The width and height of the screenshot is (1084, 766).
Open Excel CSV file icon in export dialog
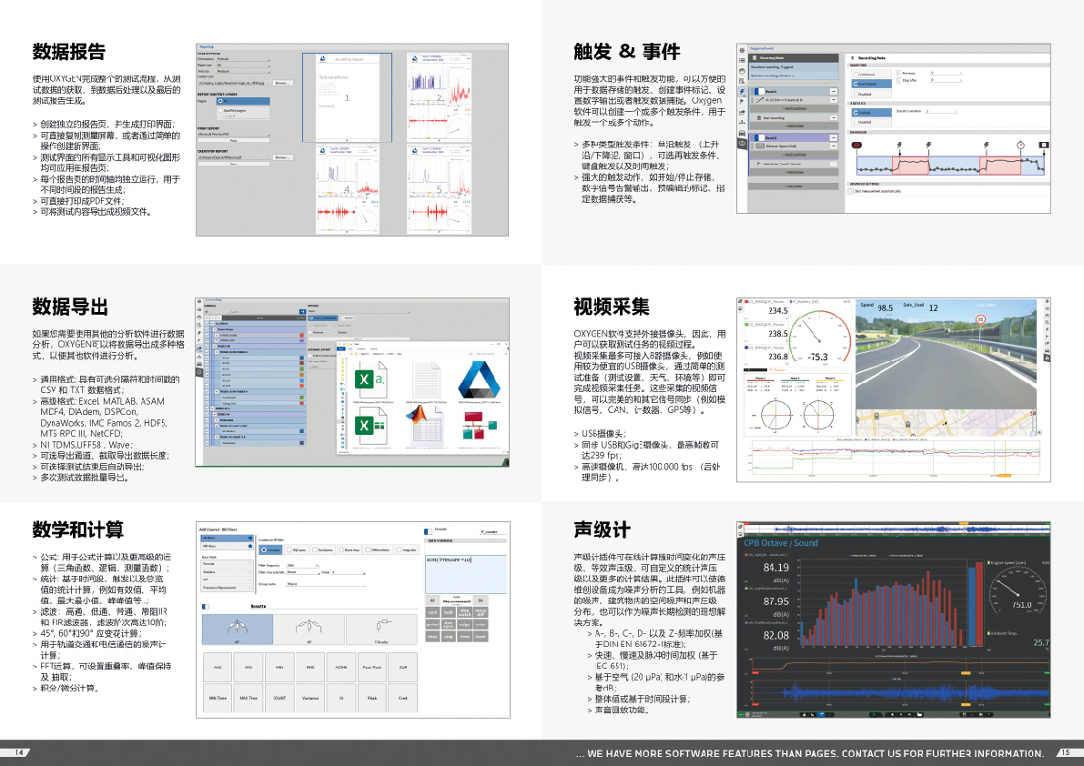[370, 380]
